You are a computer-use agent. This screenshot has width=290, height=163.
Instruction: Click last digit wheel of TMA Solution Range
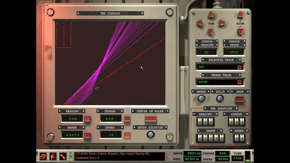pos(222,138)
